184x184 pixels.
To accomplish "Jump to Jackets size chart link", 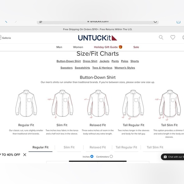I will pos(104,61).
